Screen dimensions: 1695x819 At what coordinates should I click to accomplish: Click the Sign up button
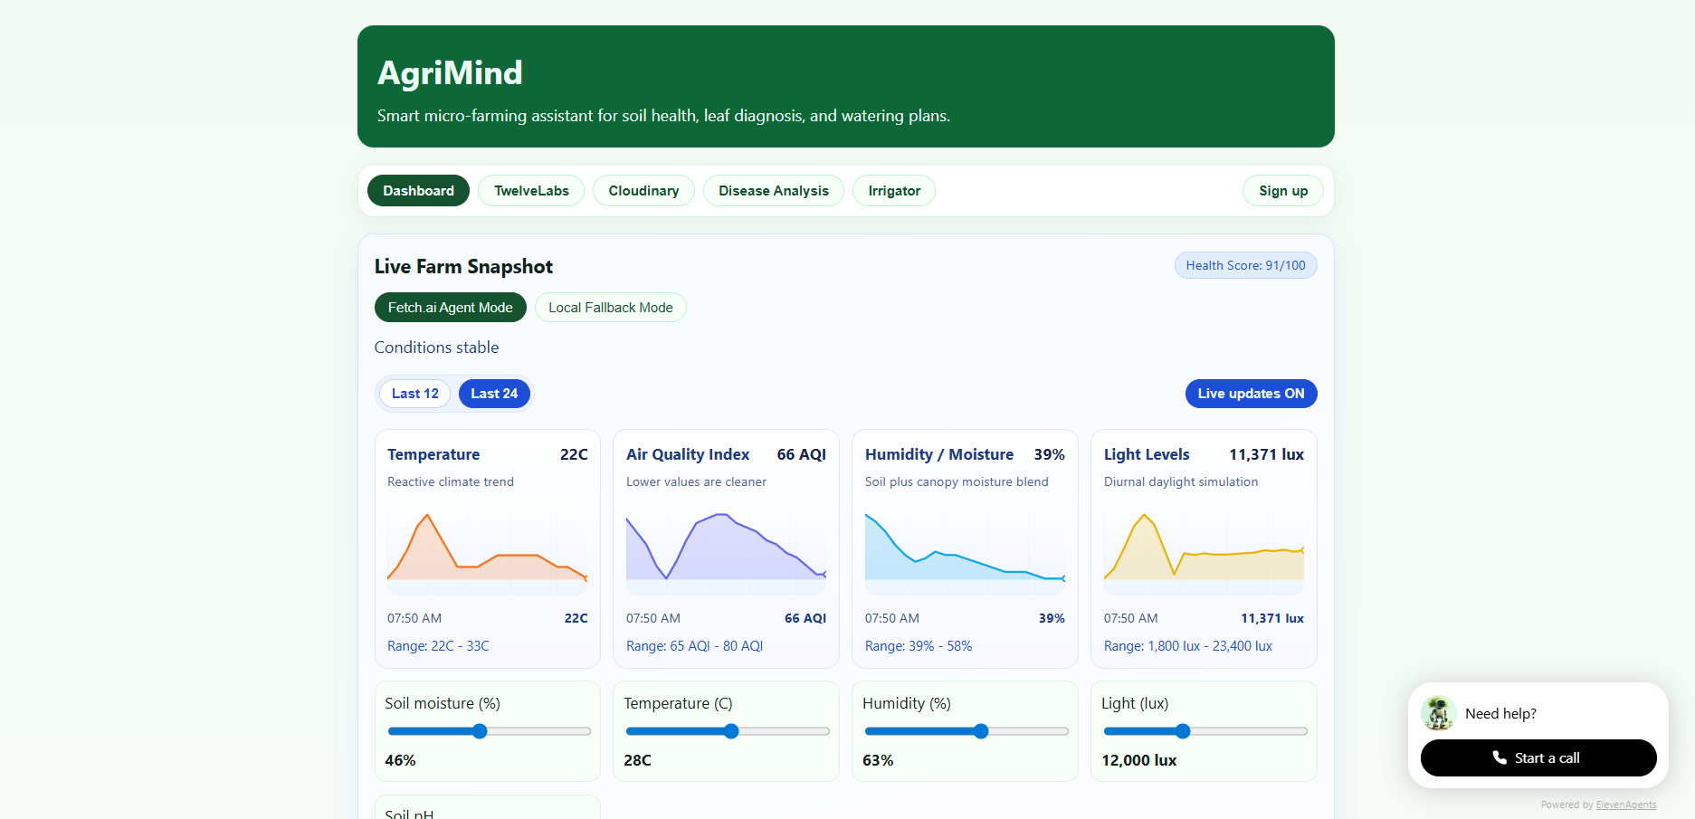tap(1283, 191)
